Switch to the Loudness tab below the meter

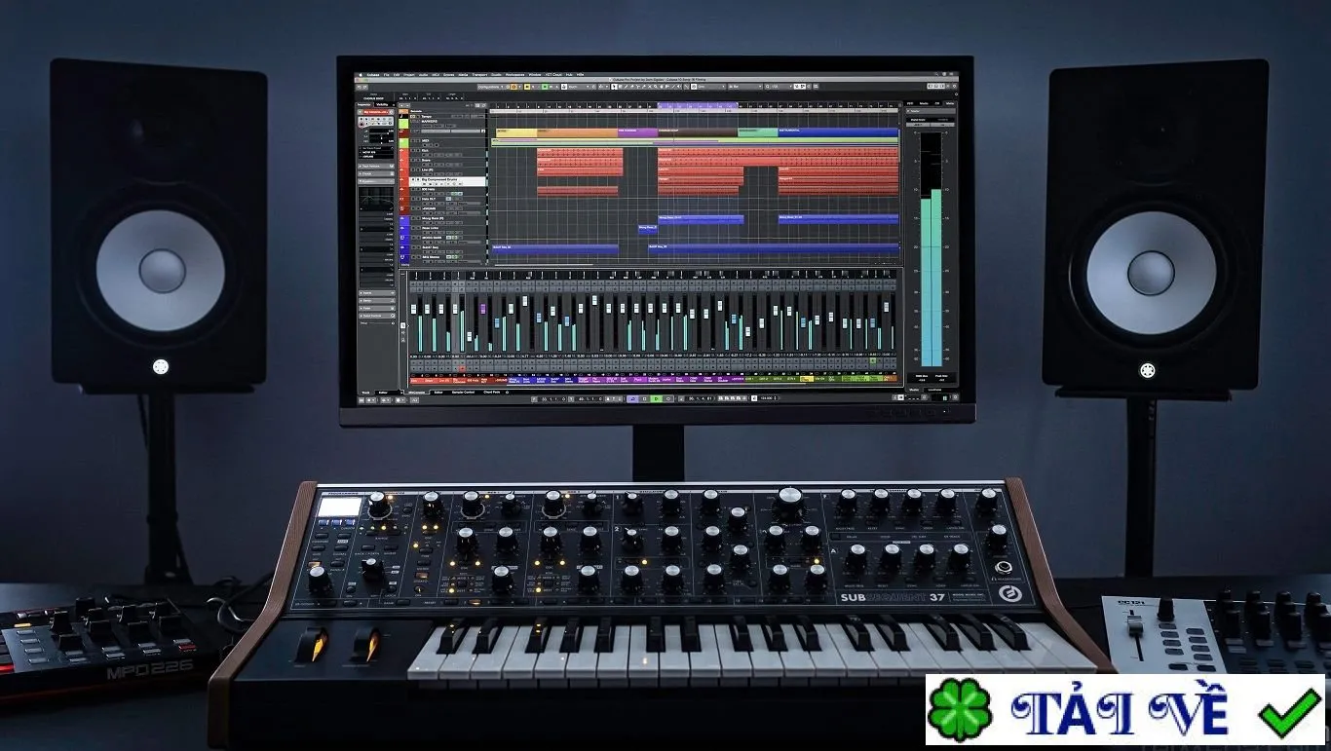point(934,389)
